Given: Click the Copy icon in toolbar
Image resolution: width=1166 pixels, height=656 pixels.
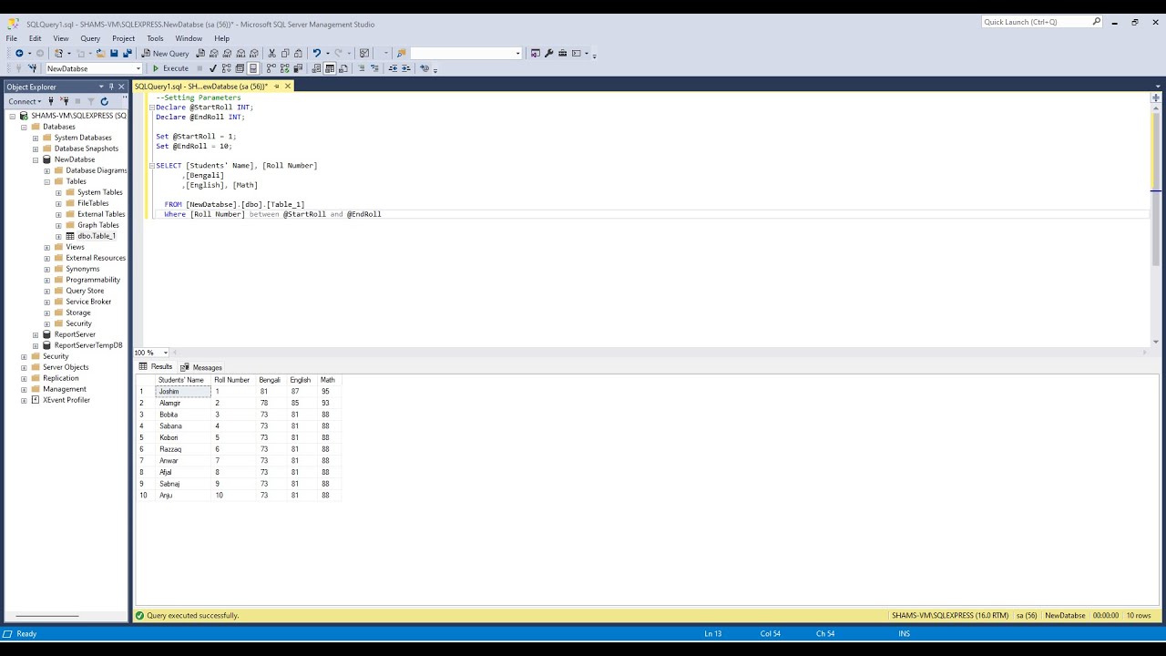Looking at the screenshot, I should 285,53.
